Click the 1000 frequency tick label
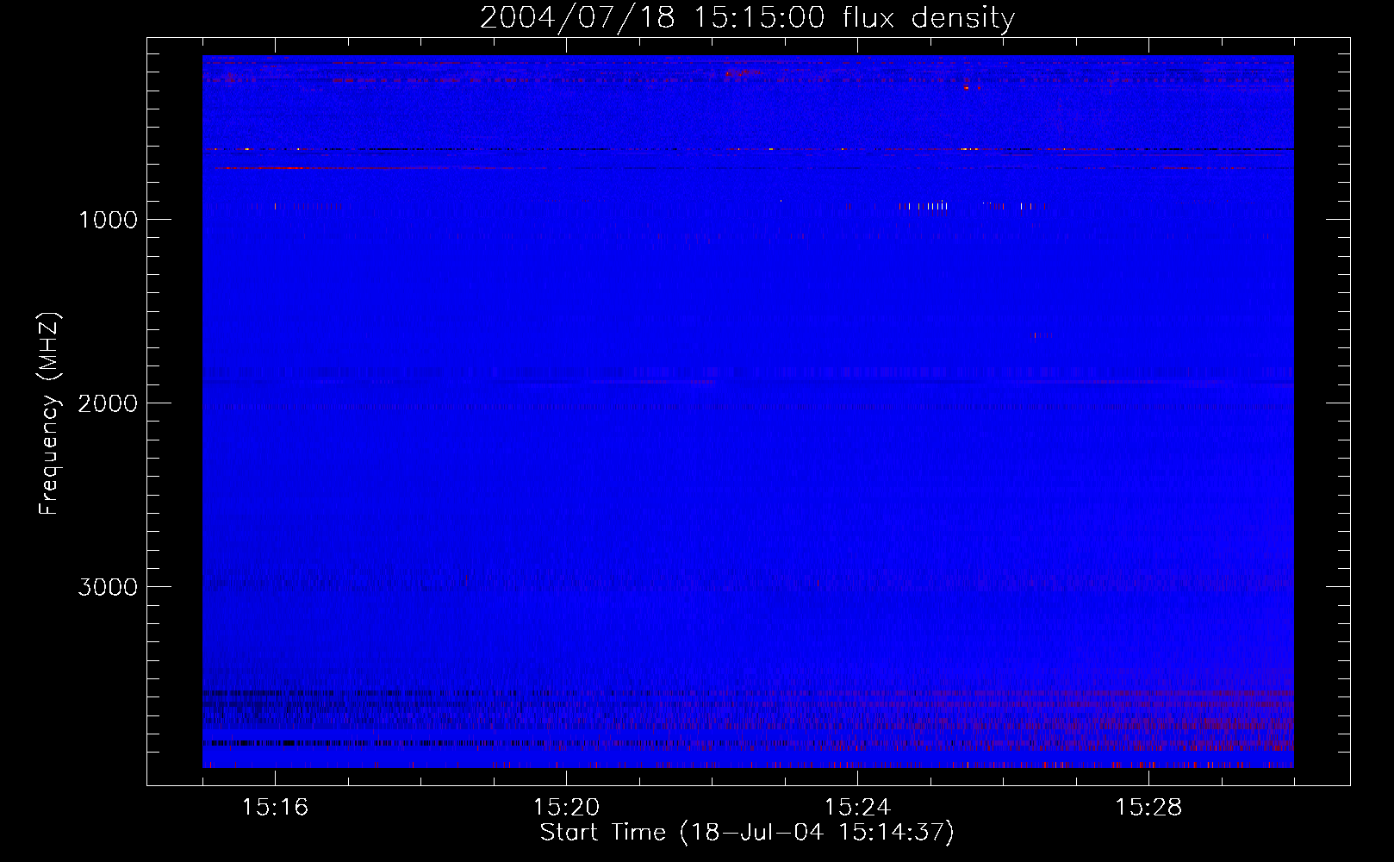The height and width of the screenshot is (862, 1394). pyautogui.click(x=108, y=220)
